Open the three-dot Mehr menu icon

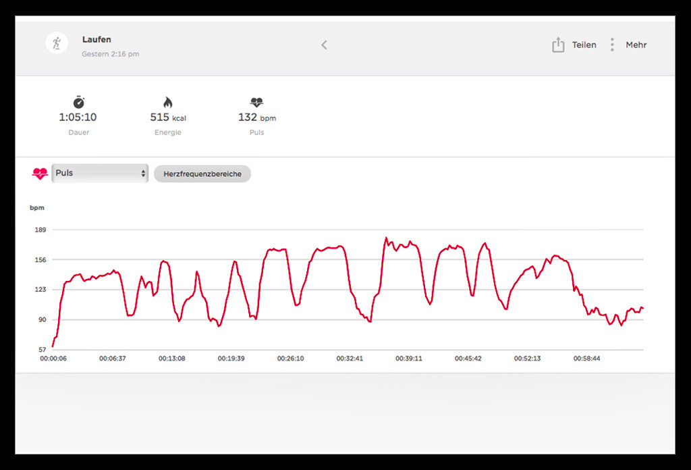coord(612,45)
